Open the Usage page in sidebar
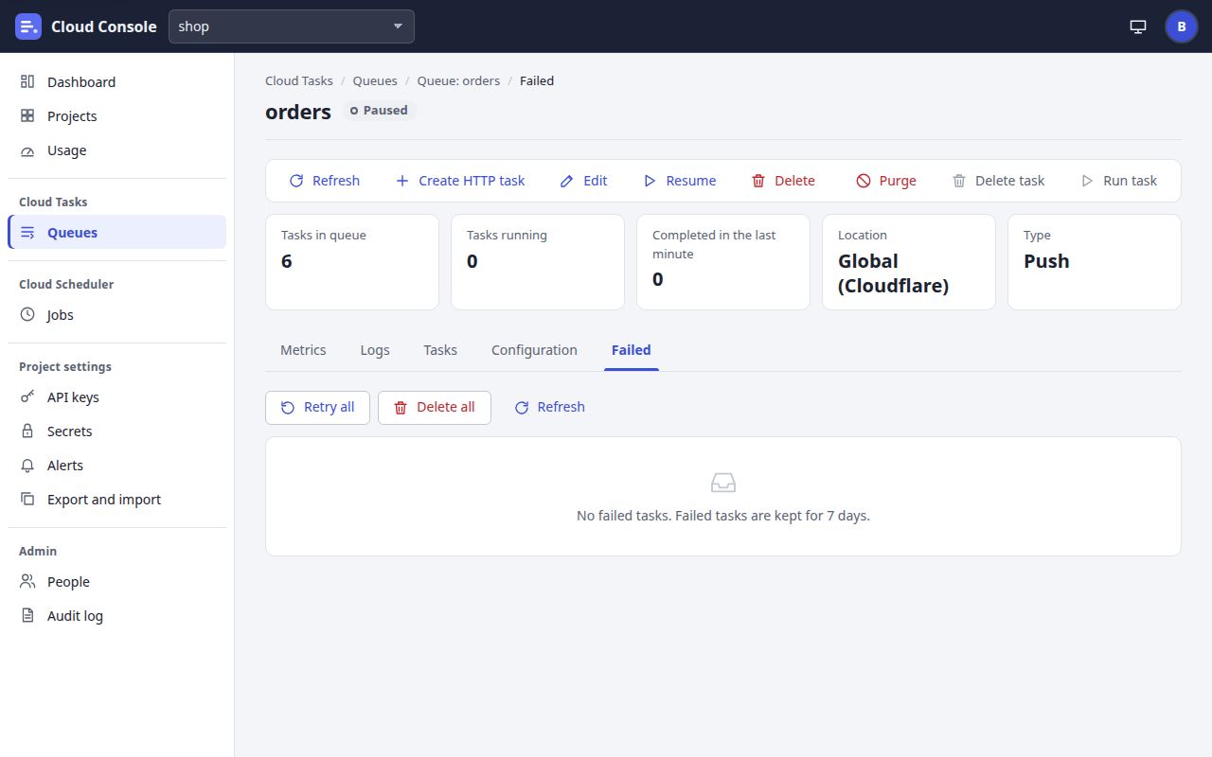 pos(116,150)
